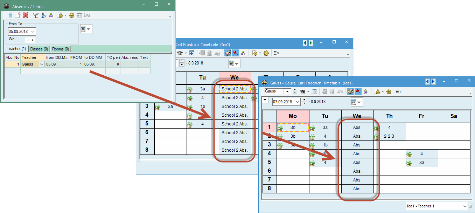The image size is (475, 213).
Task: Open settings gear in front Gauss timetable toolbar
Action: click(x=389, y=91)
